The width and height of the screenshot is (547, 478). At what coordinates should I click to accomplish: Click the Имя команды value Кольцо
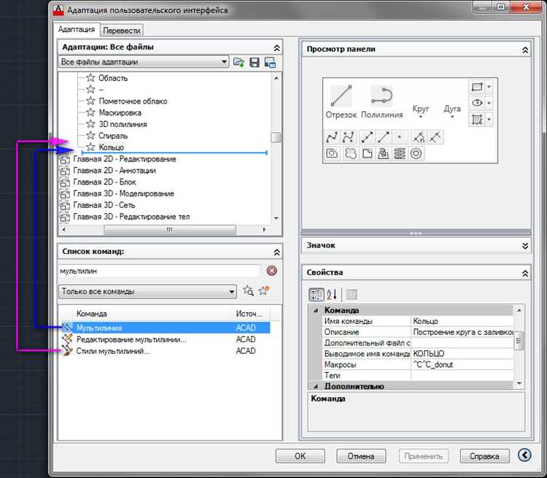[462, 321]
